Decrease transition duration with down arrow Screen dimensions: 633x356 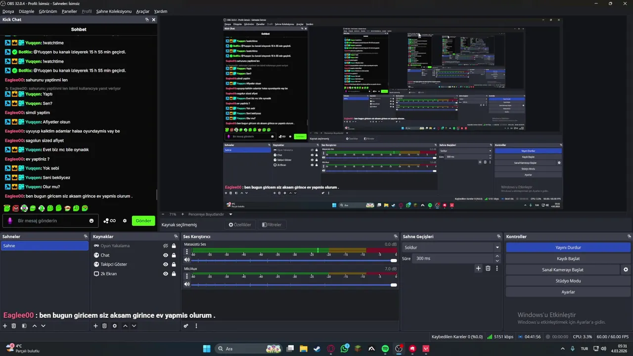click(497, 261)
